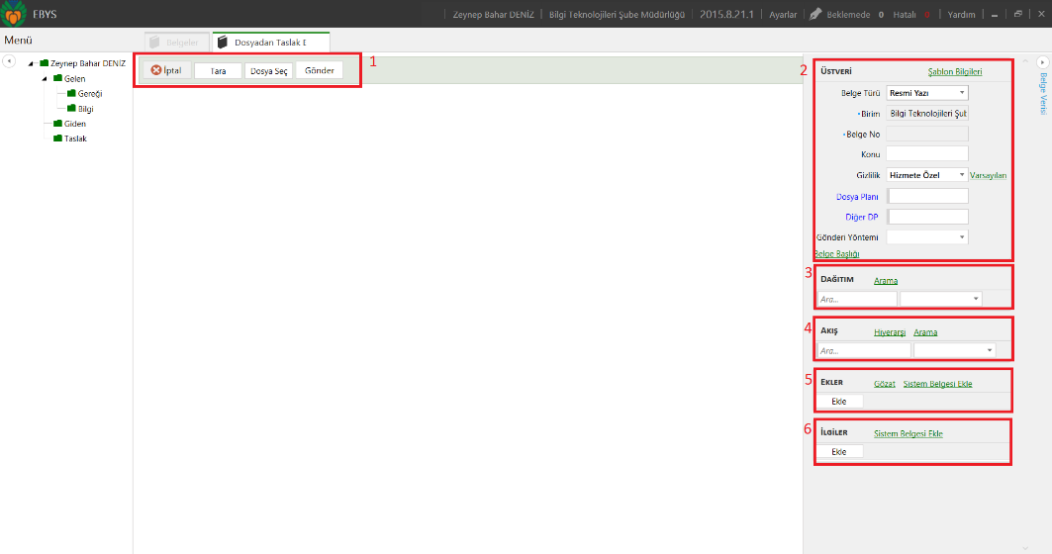
Task: Click the Taslak folder icon
Action: pyautogui.click(x=57, y=138)
